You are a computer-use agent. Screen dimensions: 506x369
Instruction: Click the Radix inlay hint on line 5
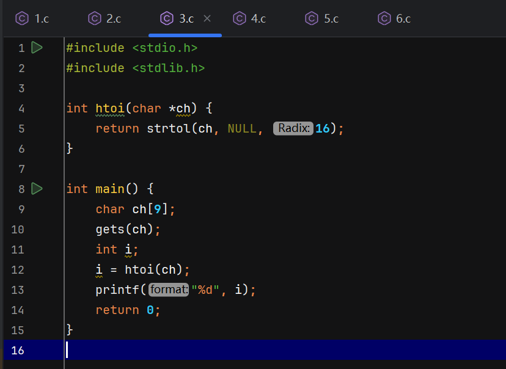pyautogui.click(x=293, y=128)
